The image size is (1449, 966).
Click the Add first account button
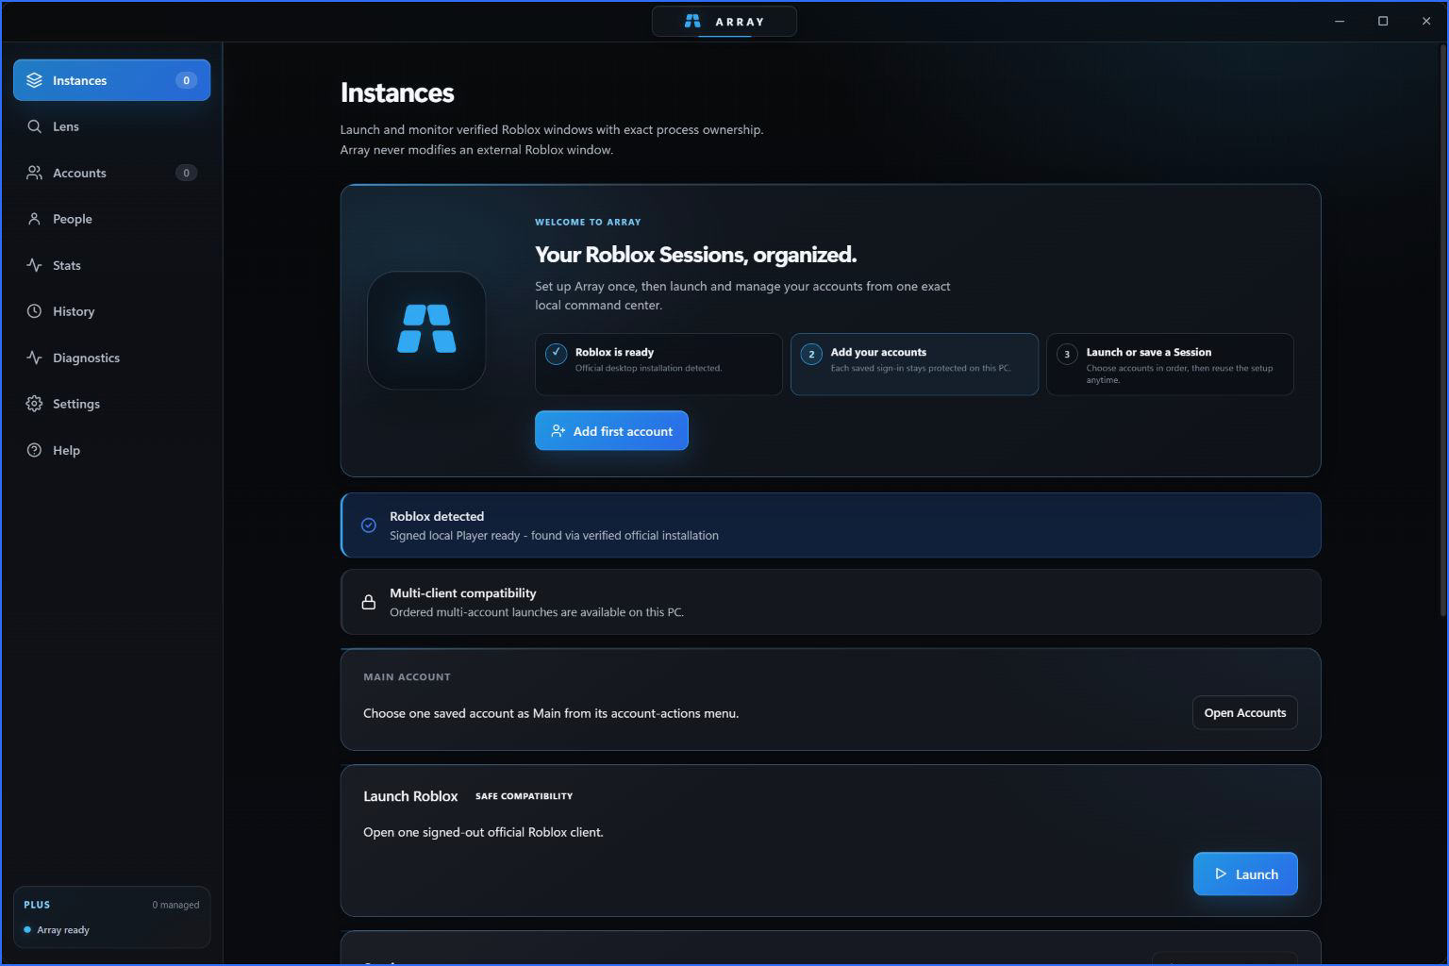tap(611, 431)
